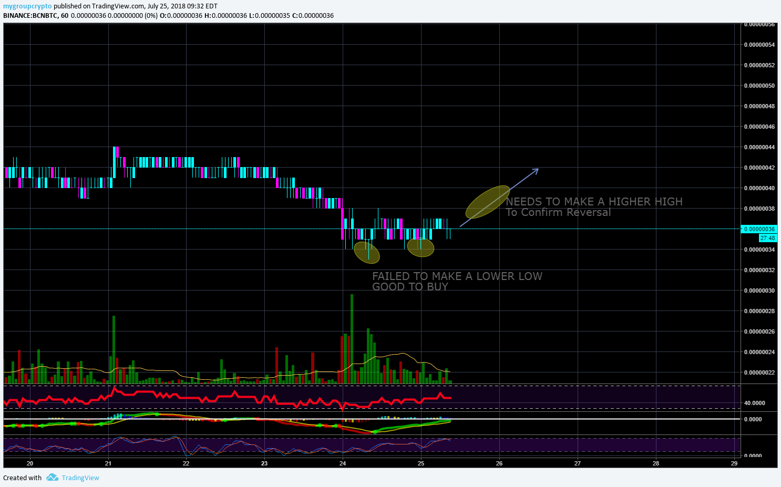Click date label 29 on time axis

(x=734, y=463)
